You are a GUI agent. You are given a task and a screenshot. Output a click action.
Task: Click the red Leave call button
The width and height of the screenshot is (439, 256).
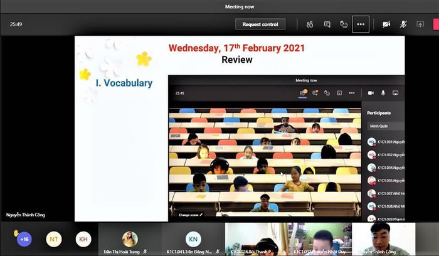click(x=436, y=24)
